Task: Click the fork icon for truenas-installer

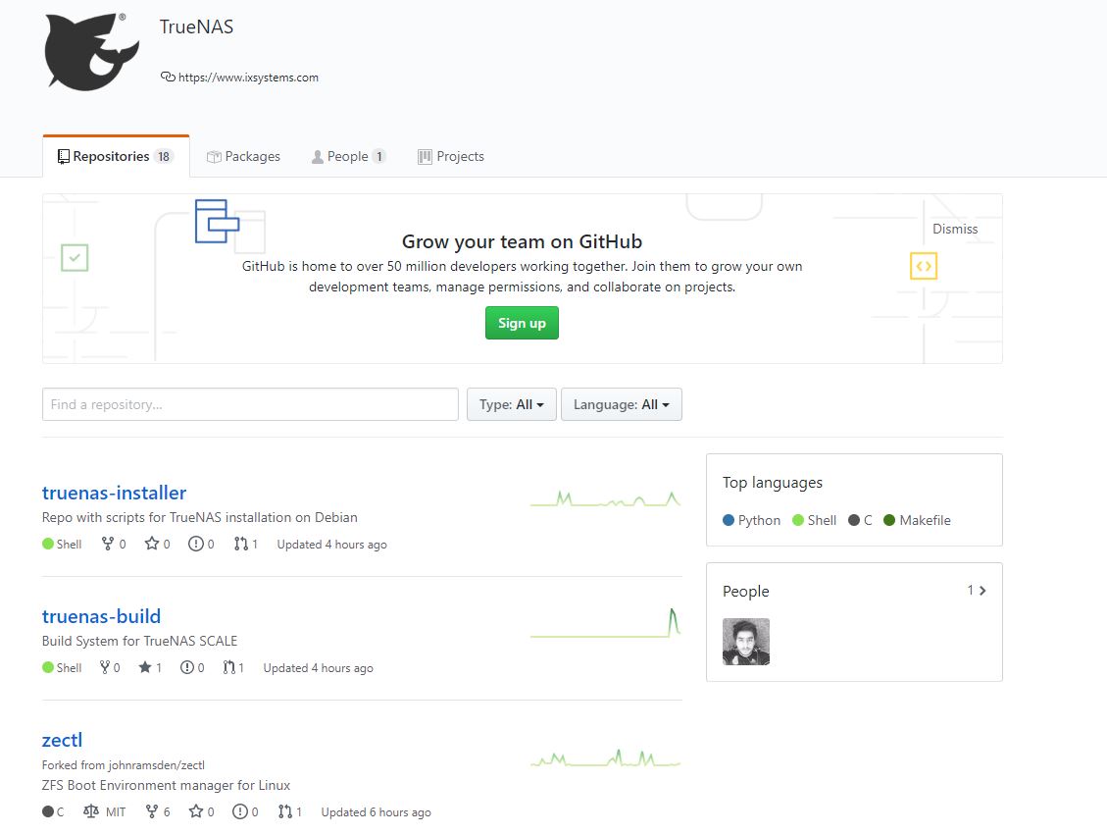Action: (x=107, y=544)
